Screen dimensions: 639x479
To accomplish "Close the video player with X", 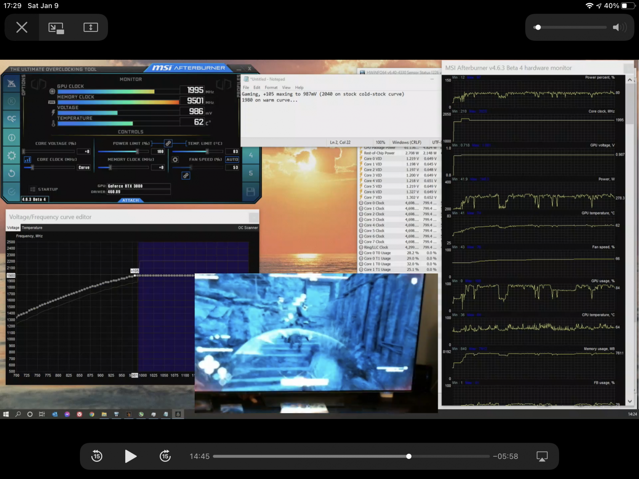I will coord(22,27).
